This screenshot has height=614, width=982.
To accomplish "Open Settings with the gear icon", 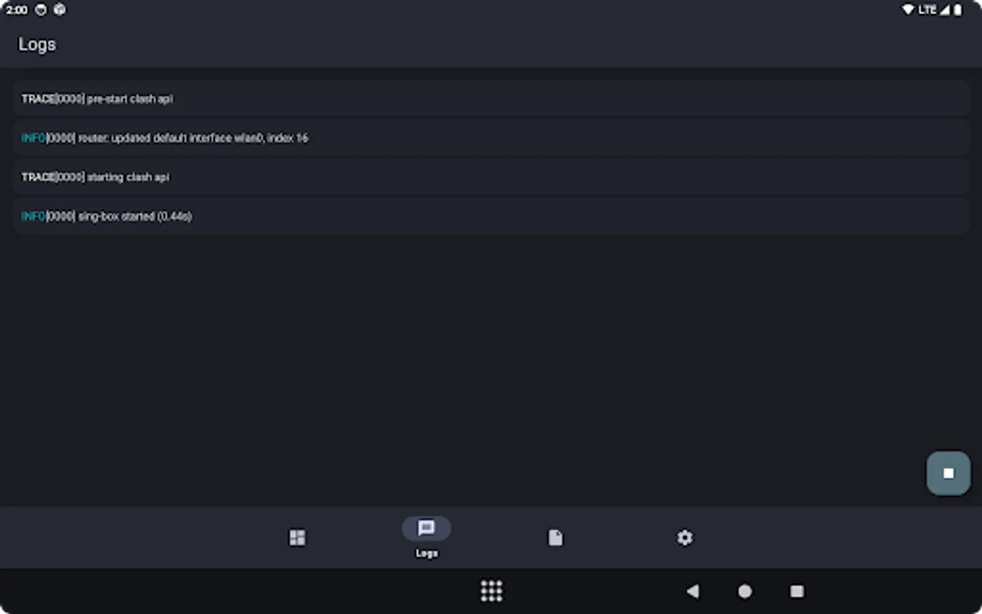I will coord(685,538).
